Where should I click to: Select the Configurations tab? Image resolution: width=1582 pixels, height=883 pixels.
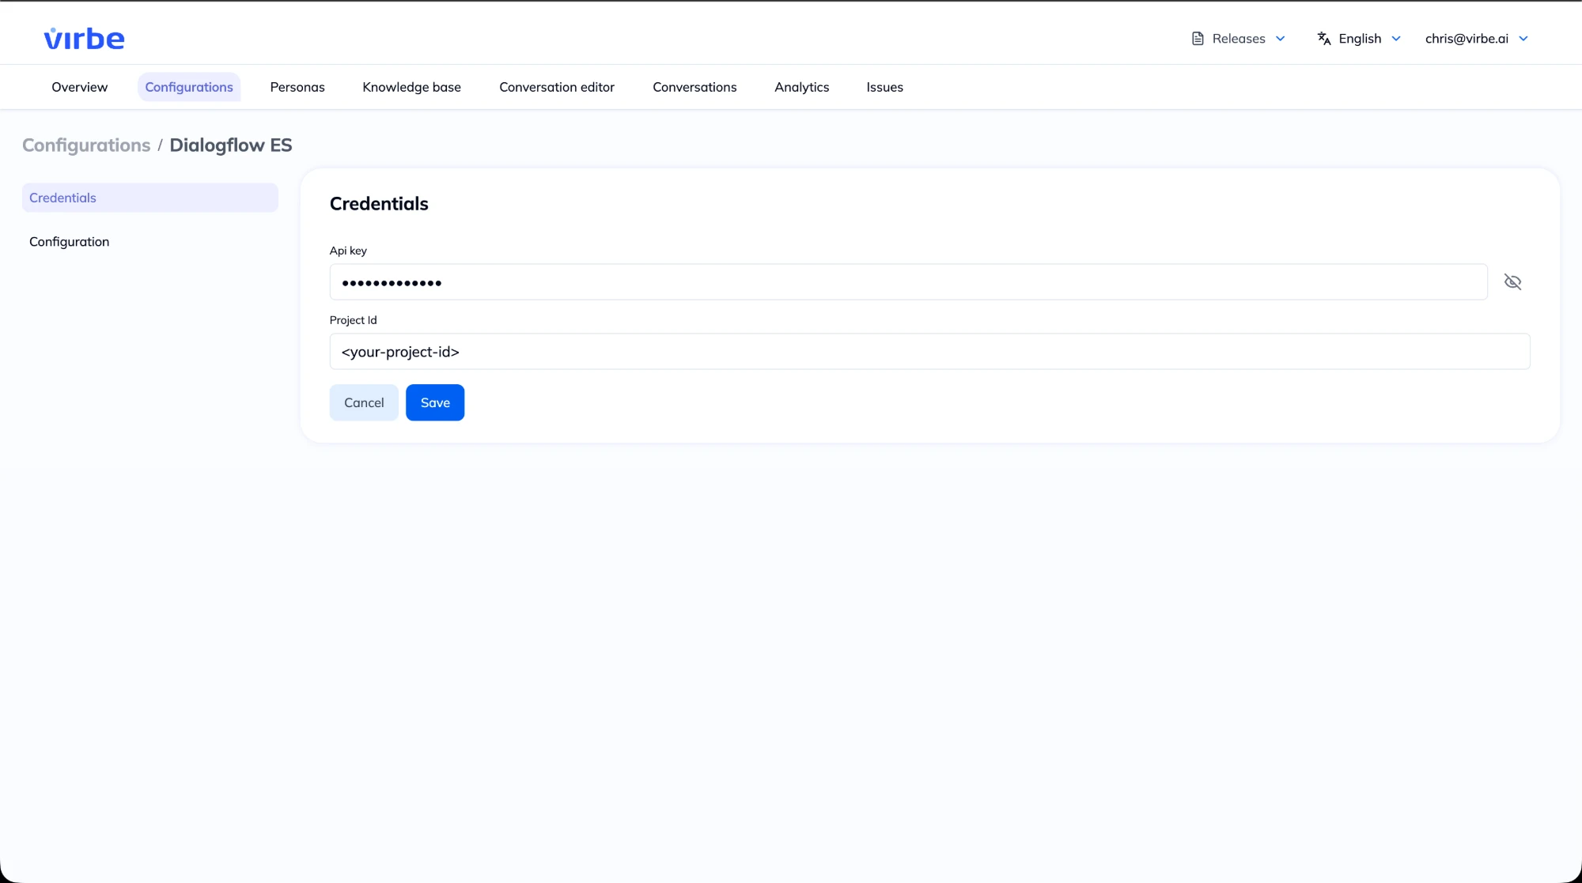(x=189, y=87)
